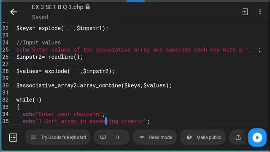
Task: Click the $inpstr2= readline(); line
Action: (x=50, y=57)
